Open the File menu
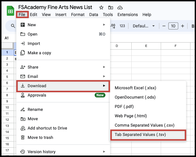The width and height of the screenshot is (196, 157). pyautogui.click(x=22, y=15)
